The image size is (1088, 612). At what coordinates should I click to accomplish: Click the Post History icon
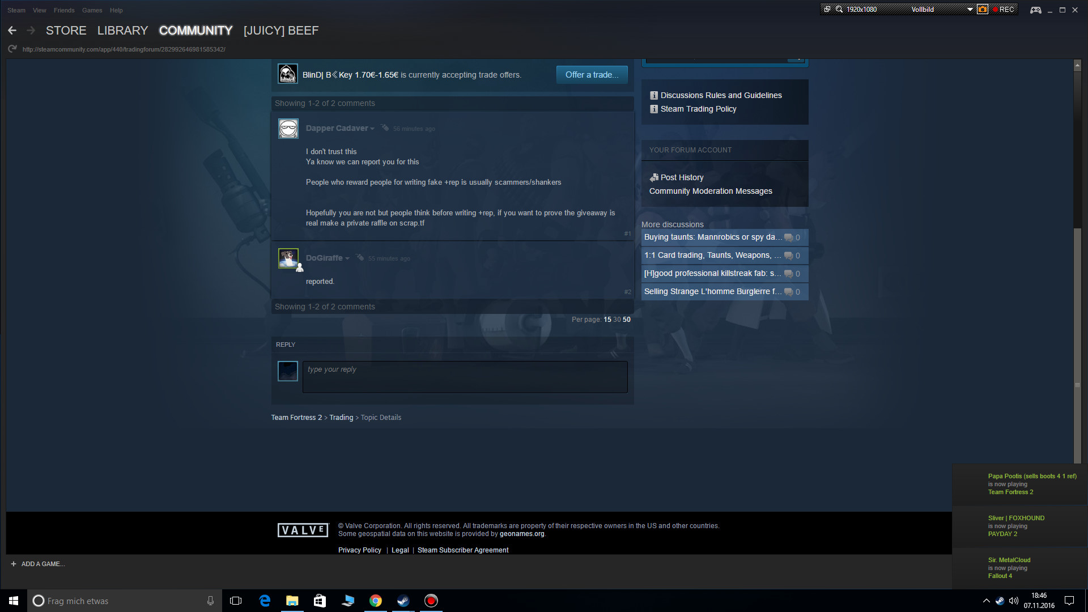[654, 177]
